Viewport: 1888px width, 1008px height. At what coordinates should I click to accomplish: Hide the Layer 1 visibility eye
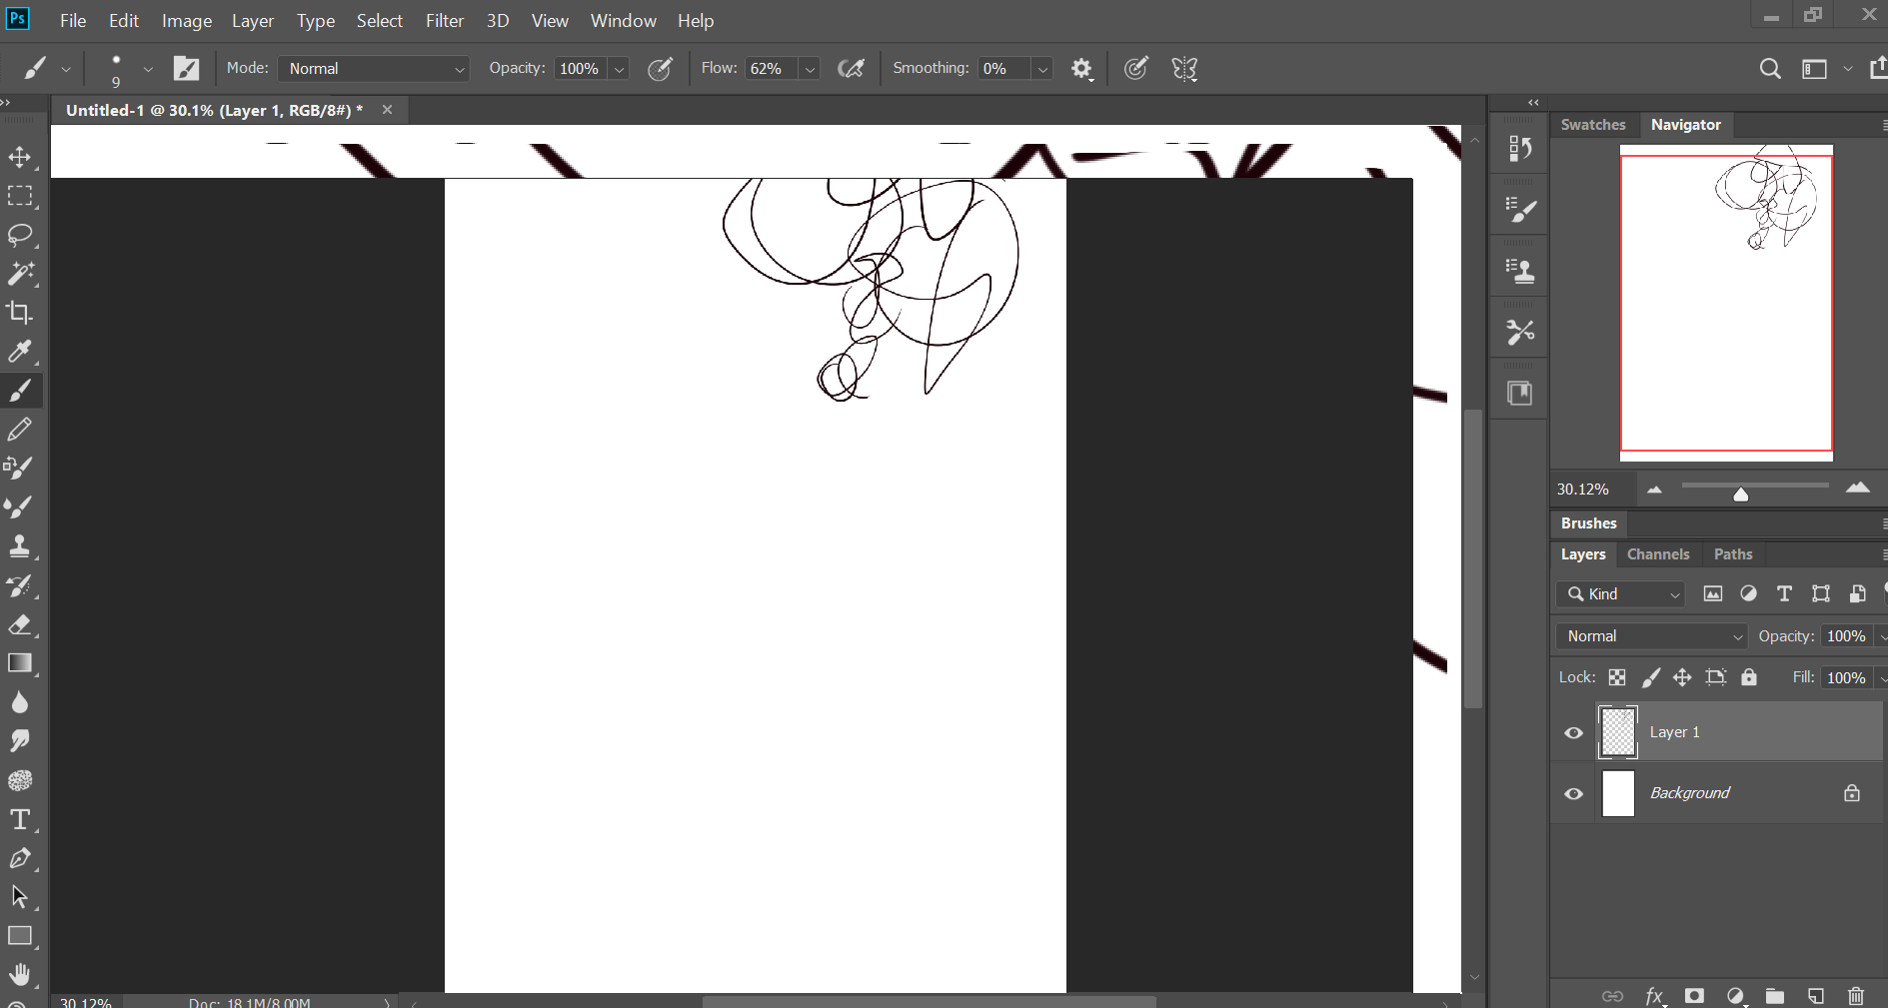[1573, 732]
